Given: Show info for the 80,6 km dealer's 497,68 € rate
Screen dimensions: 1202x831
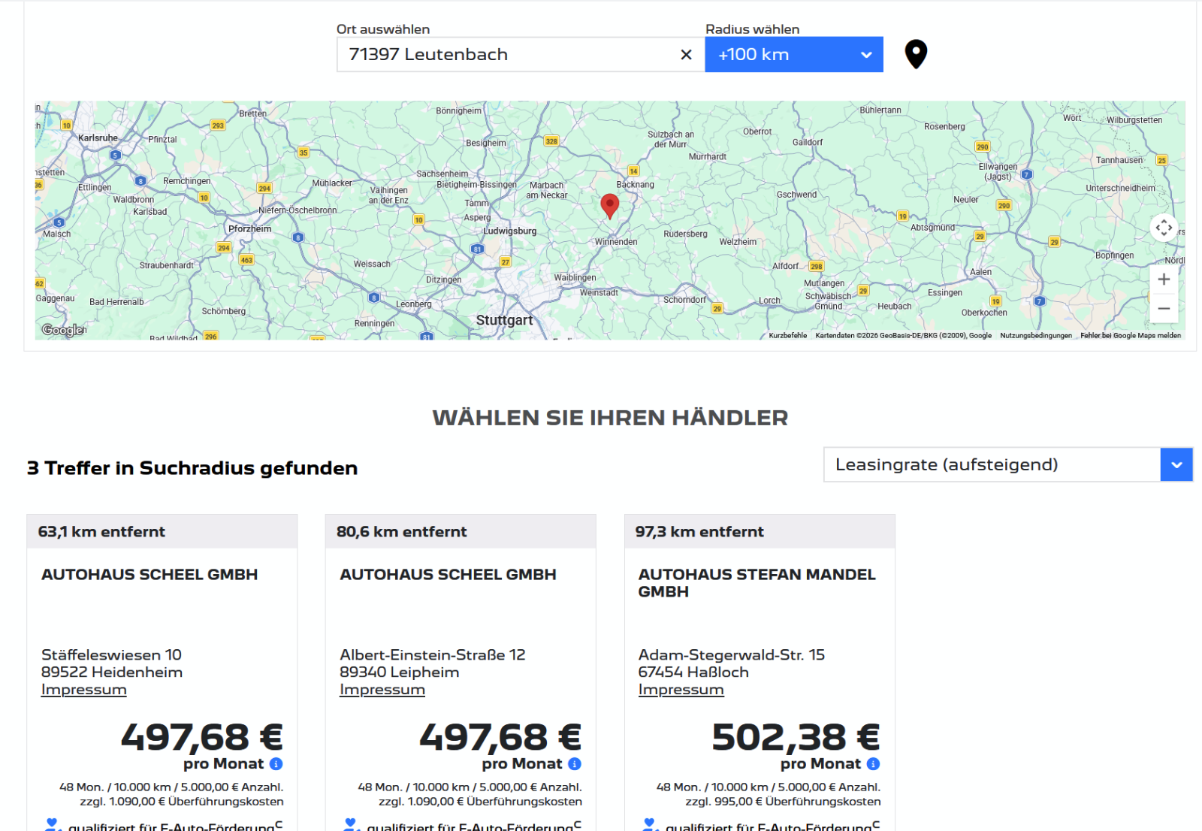Looking at the screenshot, I should tap(575, 764).
